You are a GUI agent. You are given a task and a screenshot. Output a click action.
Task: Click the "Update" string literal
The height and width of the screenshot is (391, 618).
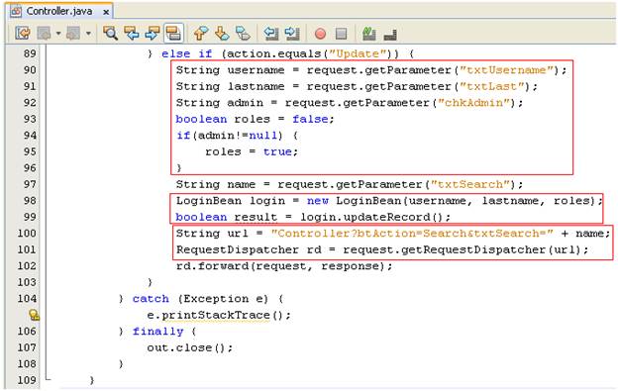pyautogui.click(x=358, y=53)
